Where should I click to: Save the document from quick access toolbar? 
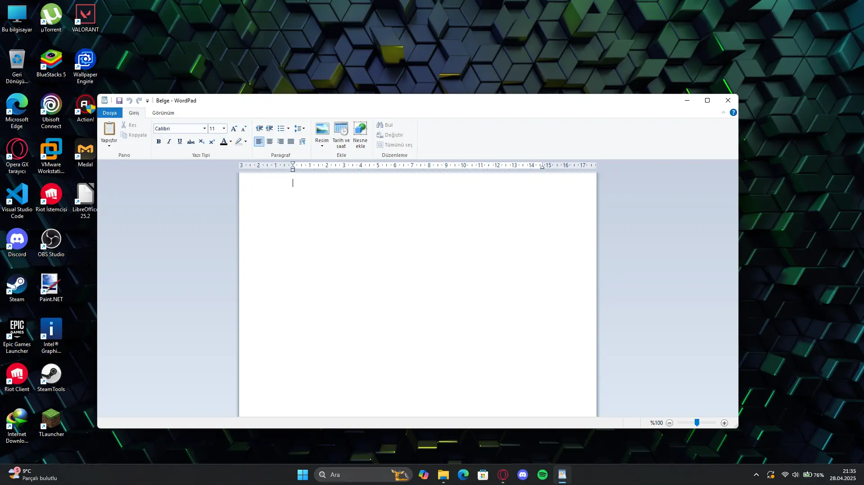coord(119,101)
